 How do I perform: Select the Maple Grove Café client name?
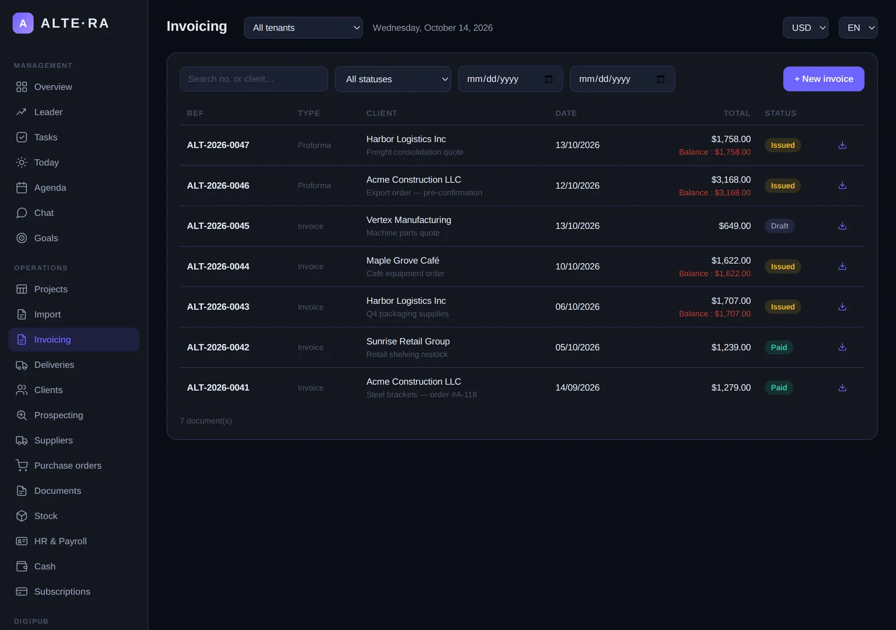[403, 260]
